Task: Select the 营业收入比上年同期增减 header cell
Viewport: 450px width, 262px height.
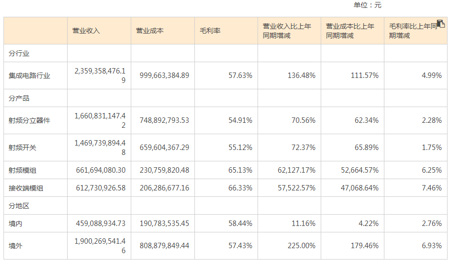Action: click(x=287, y=31)
